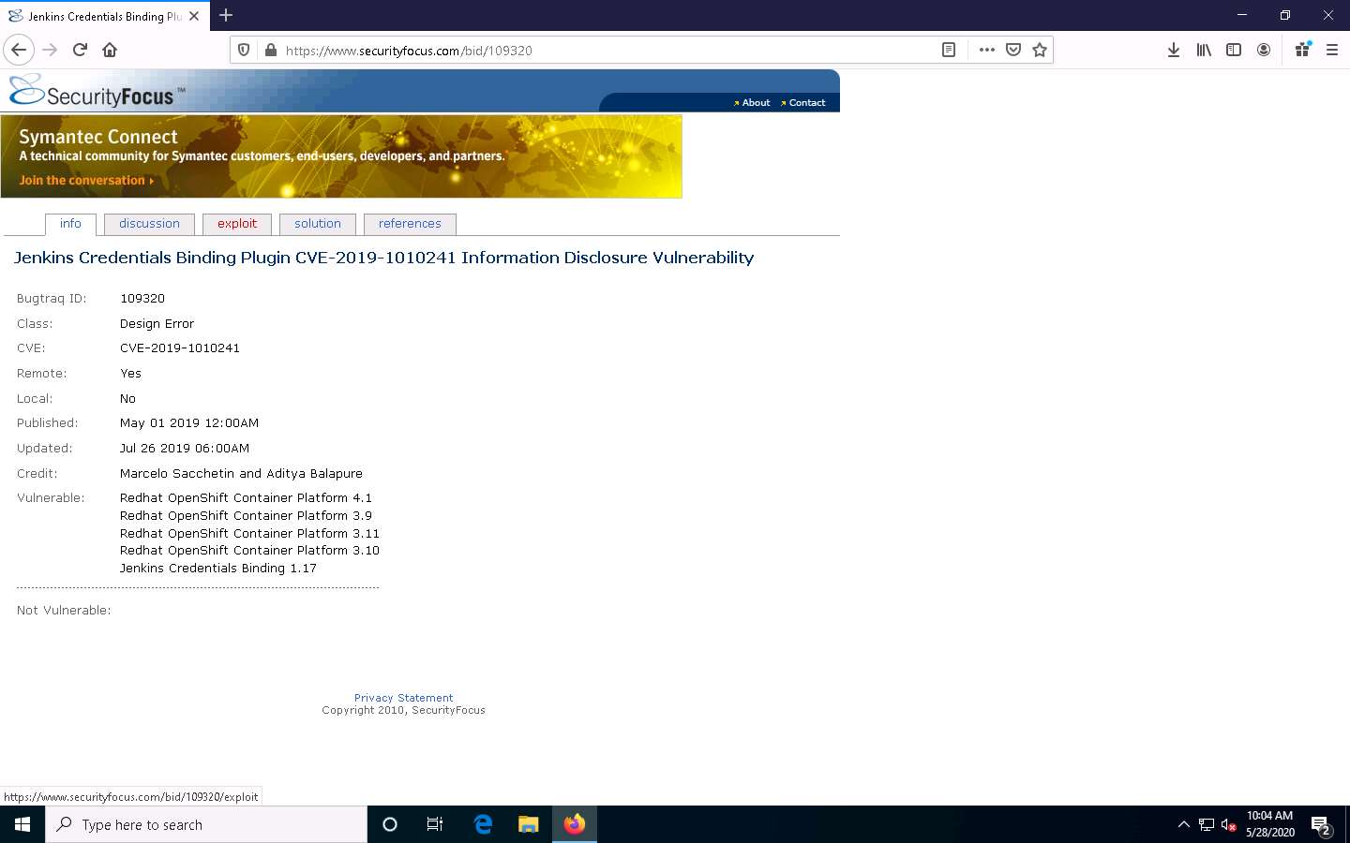Show the sidebars
The height and width of the screenshot is (843, 1350).
pos(1234,51)
